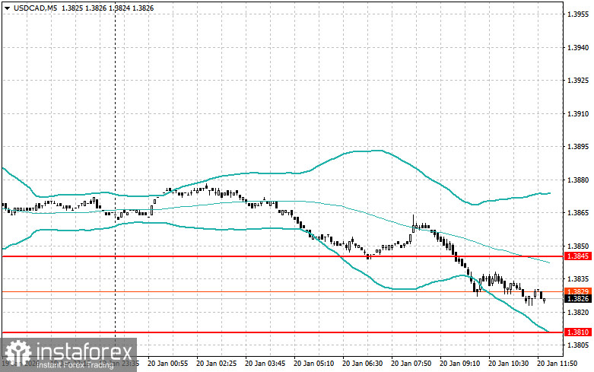Click the 20 Jan 06:30 time label
The width and height of the screenshot is (594, 372).
[362, 364]
